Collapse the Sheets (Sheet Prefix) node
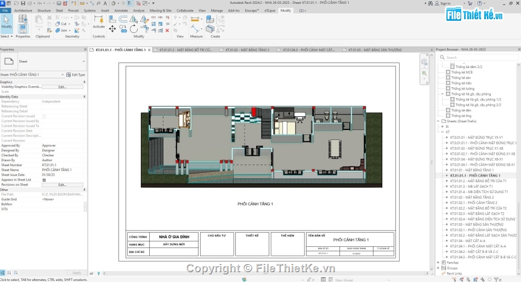Image resolution: width=521 pixels, height=282 pixels. pos(438,121)
